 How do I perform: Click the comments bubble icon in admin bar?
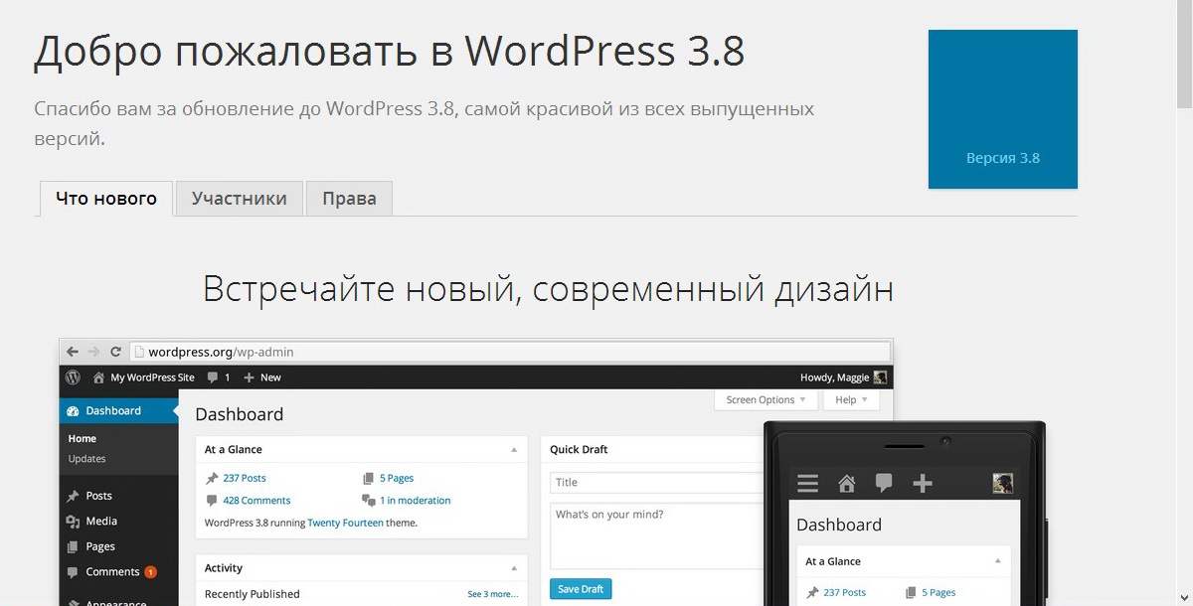(x=213, y=378)
